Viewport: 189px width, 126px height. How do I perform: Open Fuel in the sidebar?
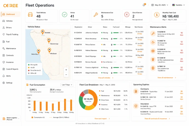(x=11, y=42)
